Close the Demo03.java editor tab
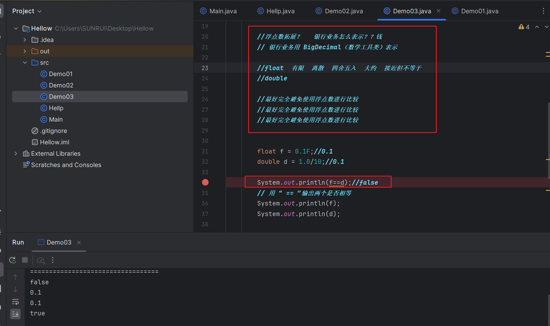Screen dimensions: 550x326 pos(439,11)
